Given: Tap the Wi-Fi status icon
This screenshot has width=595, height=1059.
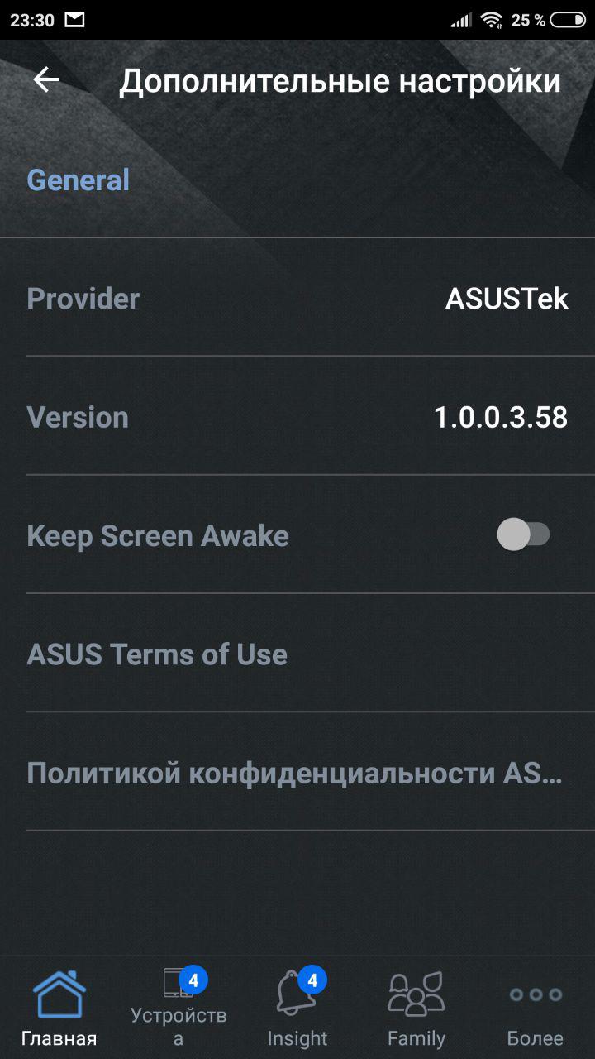Looking at the screenshot, I should click(492, 20).
